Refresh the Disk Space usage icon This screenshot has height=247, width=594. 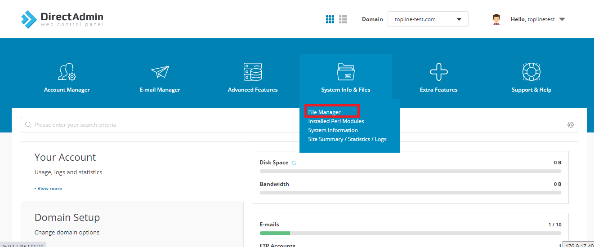tap(294, 163)
